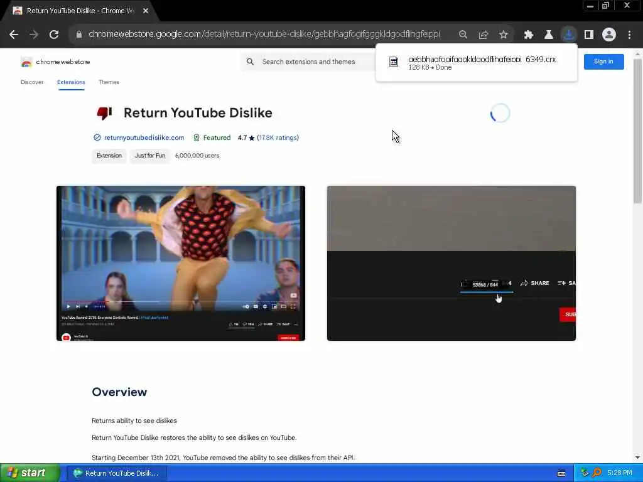Click the taskbar clock showing 5:28 PM
Image resolution: width=643 pixels, height=482 pixels.
(x=620, y=473)
